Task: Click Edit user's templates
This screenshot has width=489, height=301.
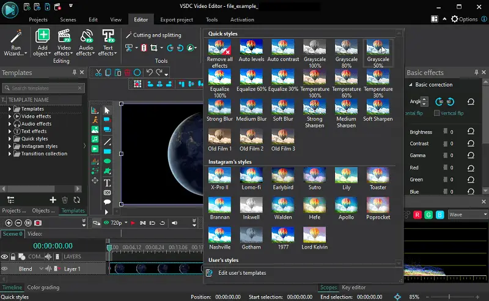Action: 242,273
